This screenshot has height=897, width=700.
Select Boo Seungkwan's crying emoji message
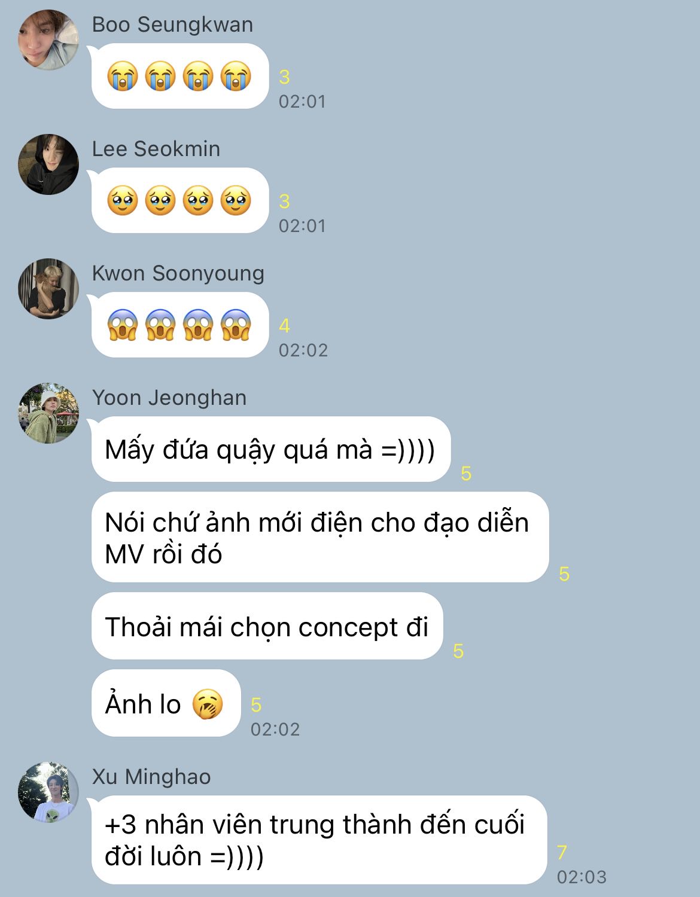coord(179,76)
